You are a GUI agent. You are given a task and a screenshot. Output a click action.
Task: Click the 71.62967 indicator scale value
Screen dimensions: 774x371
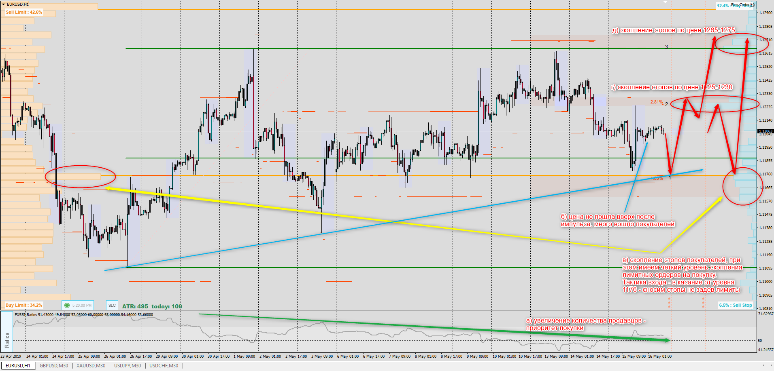click(x=765, y=314)
